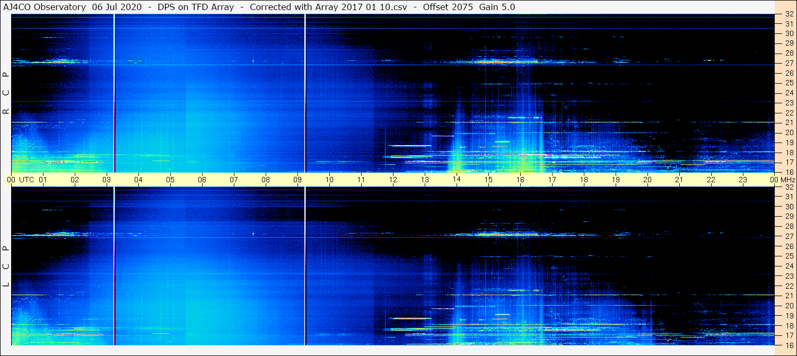The width and height of the screenshot is (797, 356).
Task: Click the 27 MHz label in RCP panel
Action: point(789,63)
